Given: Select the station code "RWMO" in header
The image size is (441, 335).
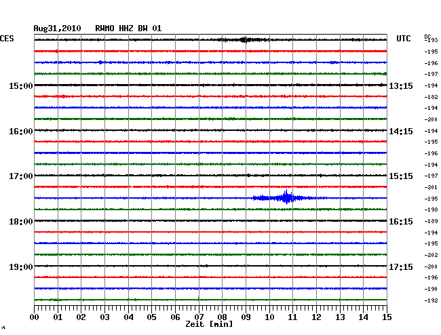Looking at the screenshot, I should (104, 28).
